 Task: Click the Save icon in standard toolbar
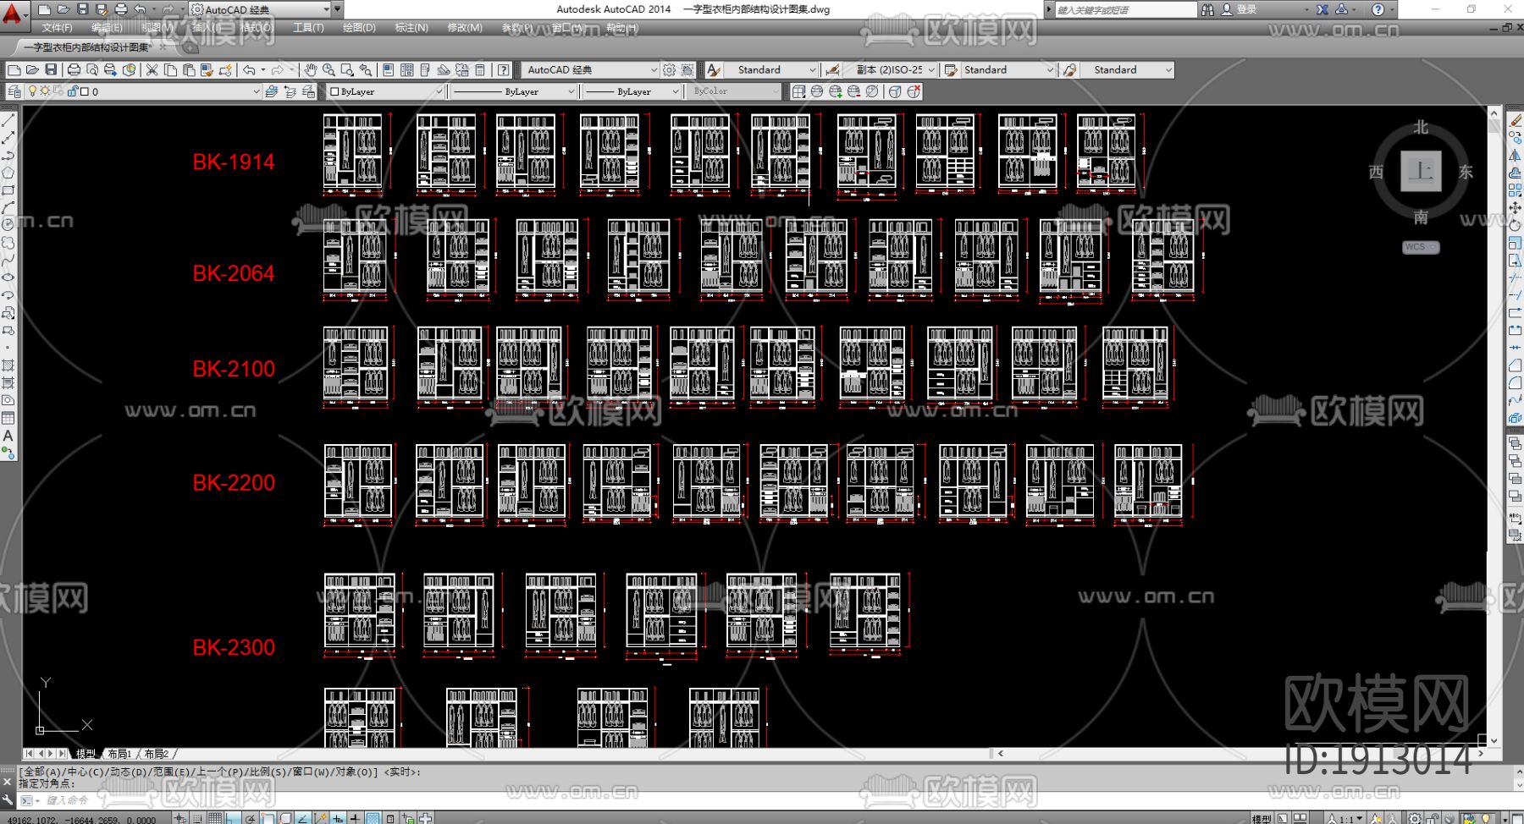pyautogui.click(x=51, y=70)
